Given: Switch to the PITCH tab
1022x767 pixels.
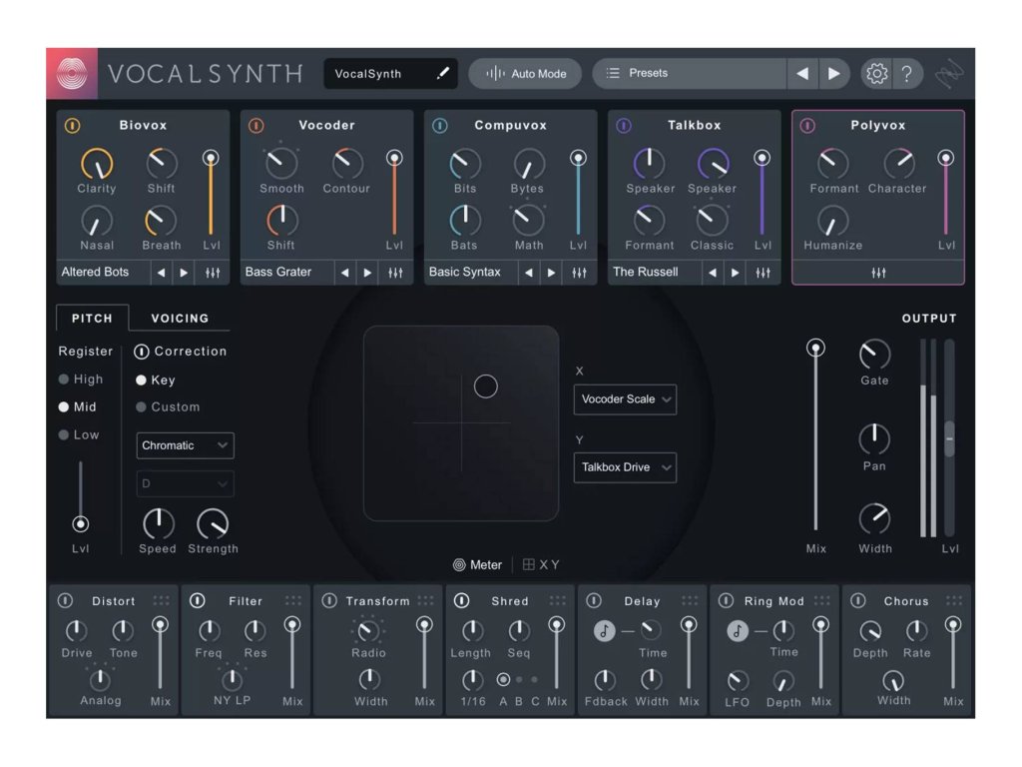Looking at the screenshot, I should click(x=92, y=319).
